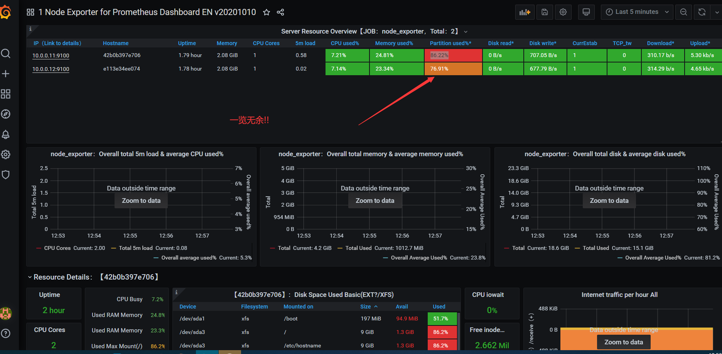
Task: Open the dashboard grid icon beside title
Action: point(30,12)
